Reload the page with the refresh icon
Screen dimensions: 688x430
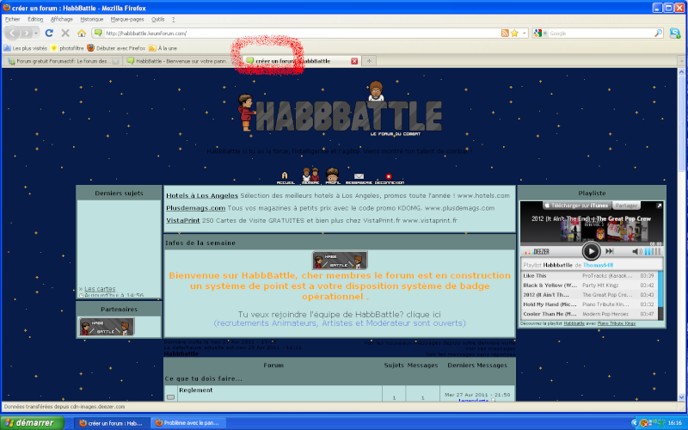tap(49, 33)
